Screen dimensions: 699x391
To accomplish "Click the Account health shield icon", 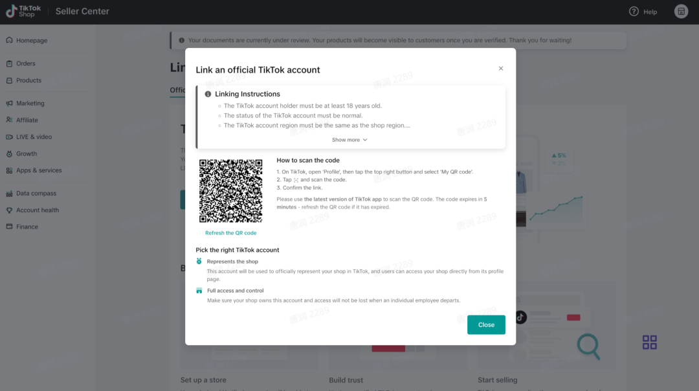I will [x=10, y=210].
